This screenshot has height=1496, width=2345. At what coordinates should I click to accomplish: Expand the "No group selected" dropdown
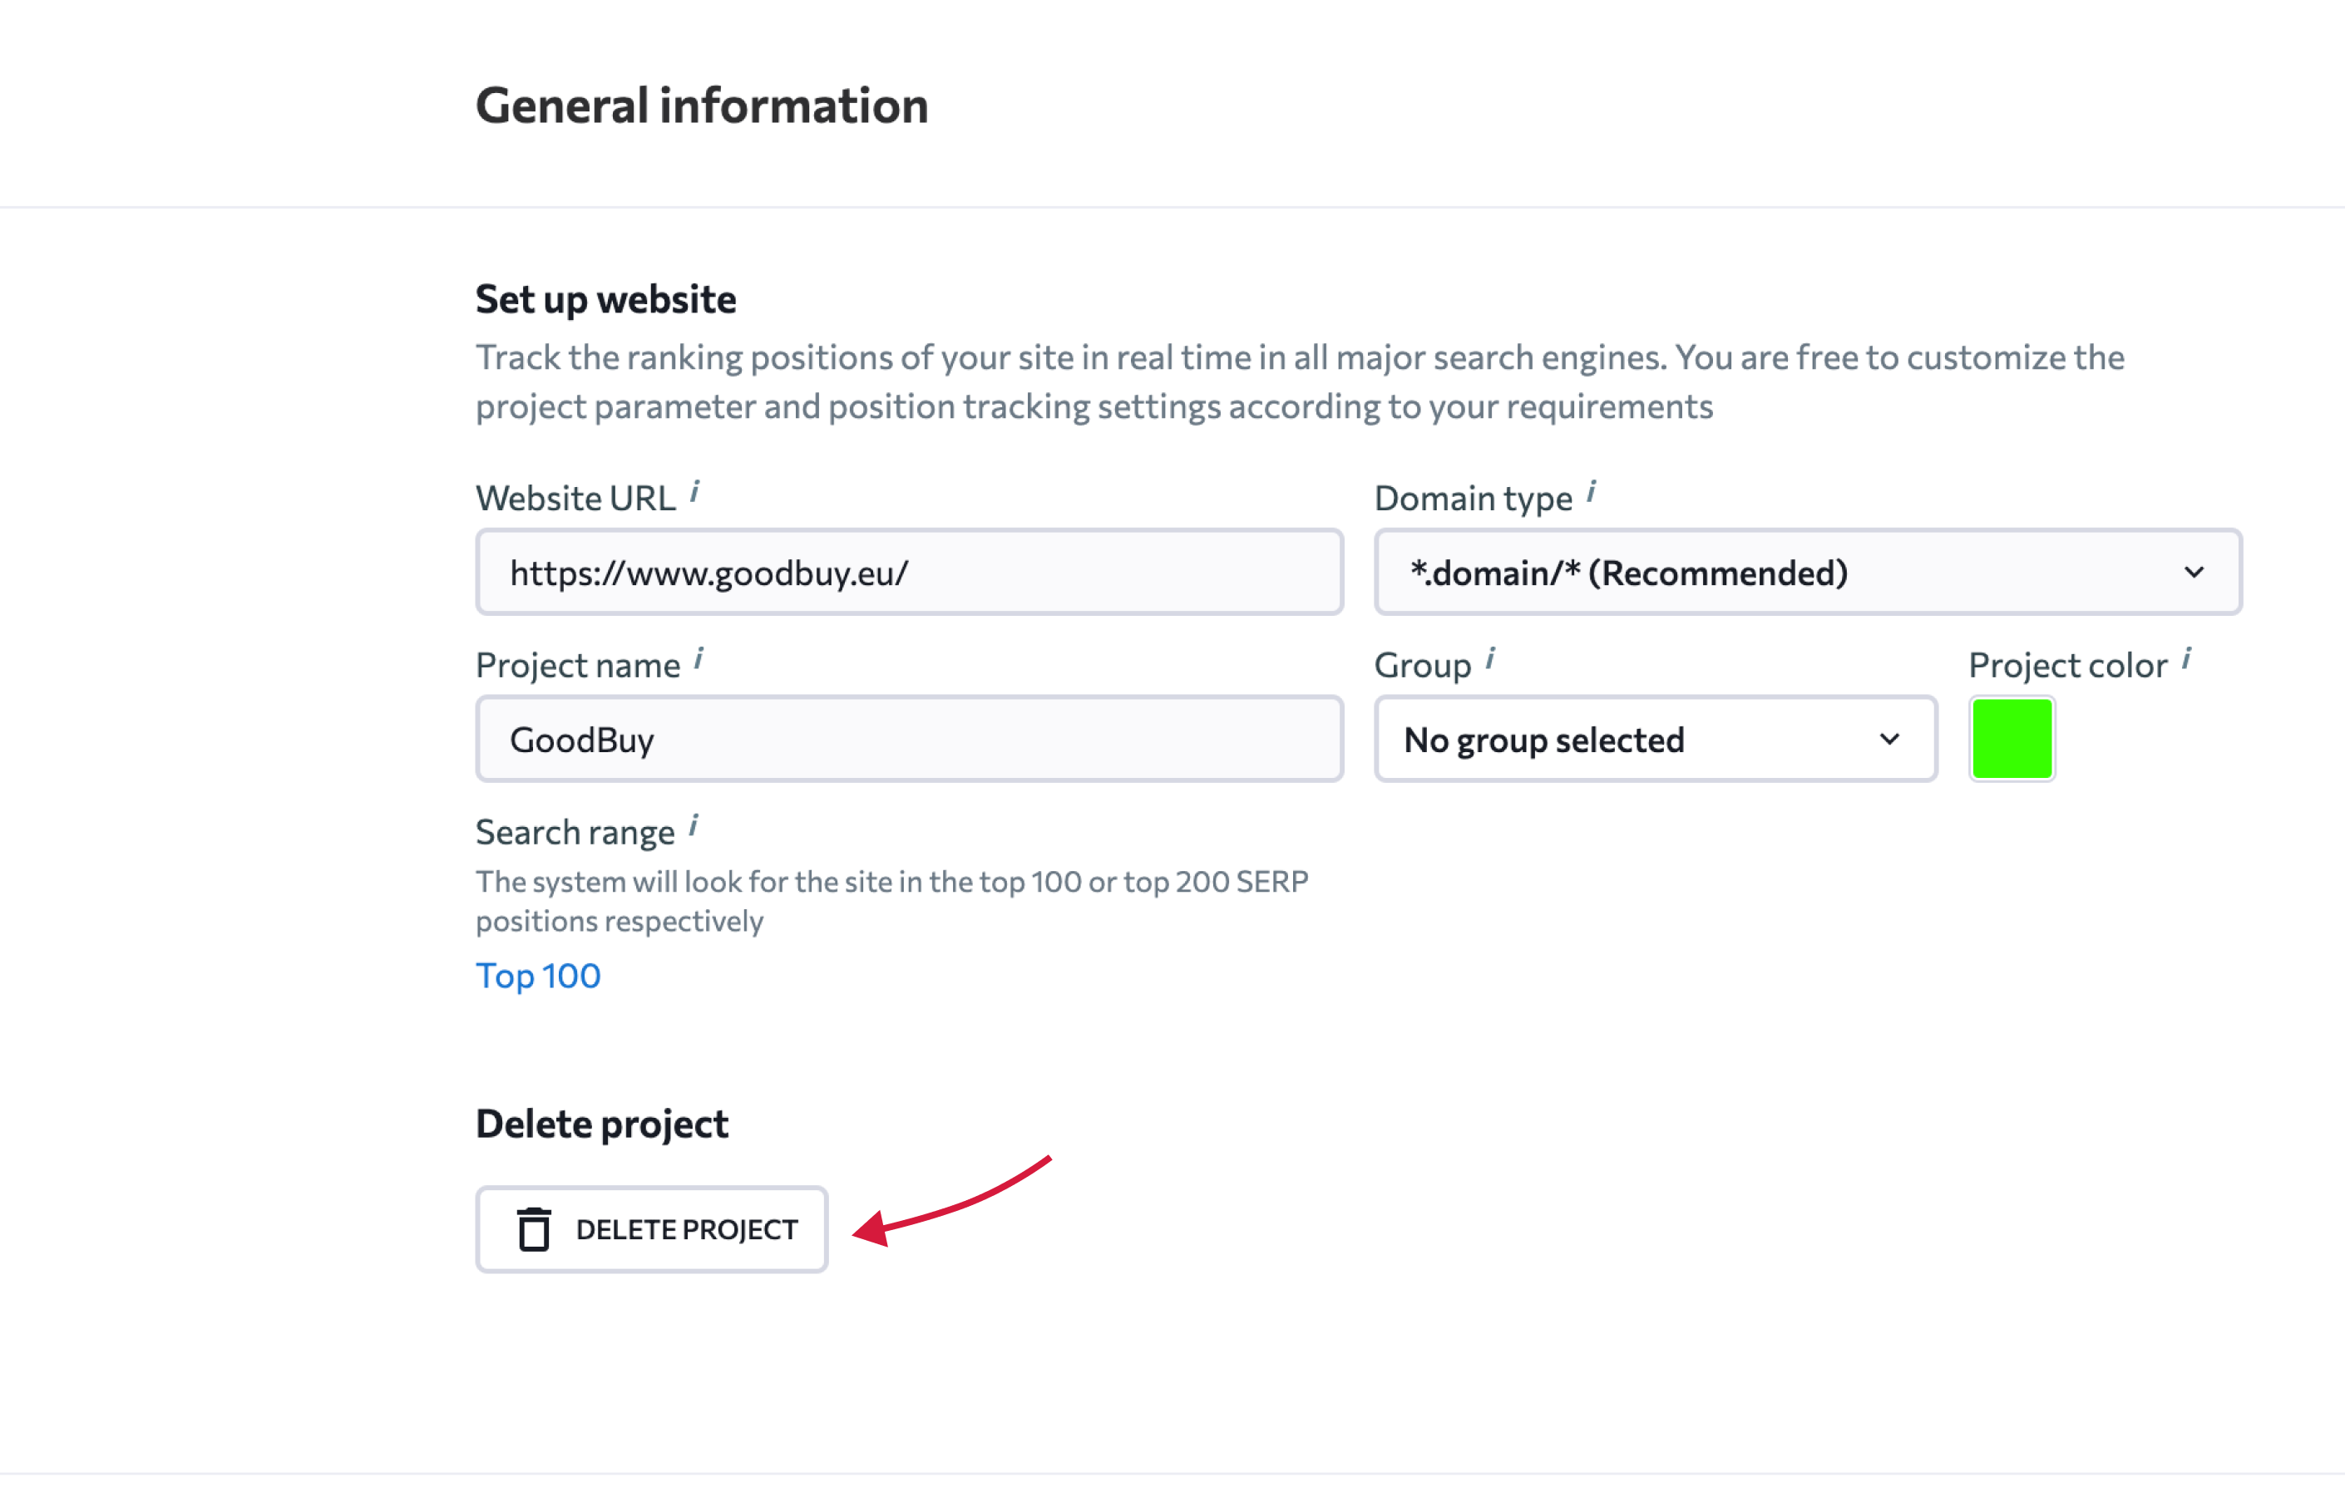pos(1655,740)
